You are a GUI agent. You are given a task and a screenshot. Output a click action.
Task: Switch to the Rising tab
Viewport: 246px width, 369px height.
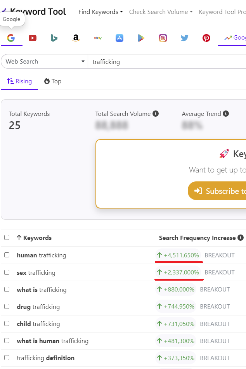(x=19, y=81)
